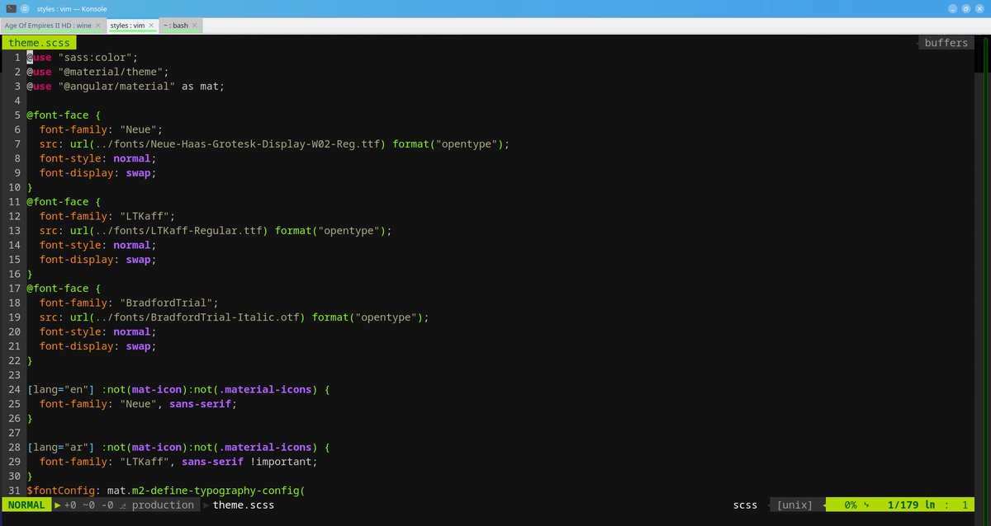
Task: Click the [unix] file format indicator
Action: point(794,505)
